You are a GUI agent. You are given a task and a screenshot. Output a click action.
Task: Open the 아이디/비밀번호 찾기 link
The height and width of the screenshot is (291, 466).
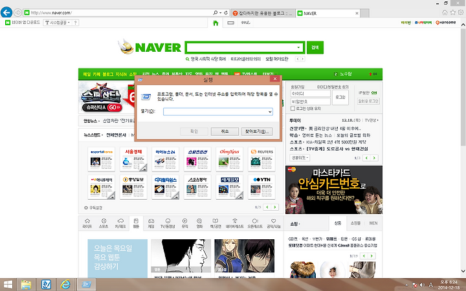click(x=332, y=87)
